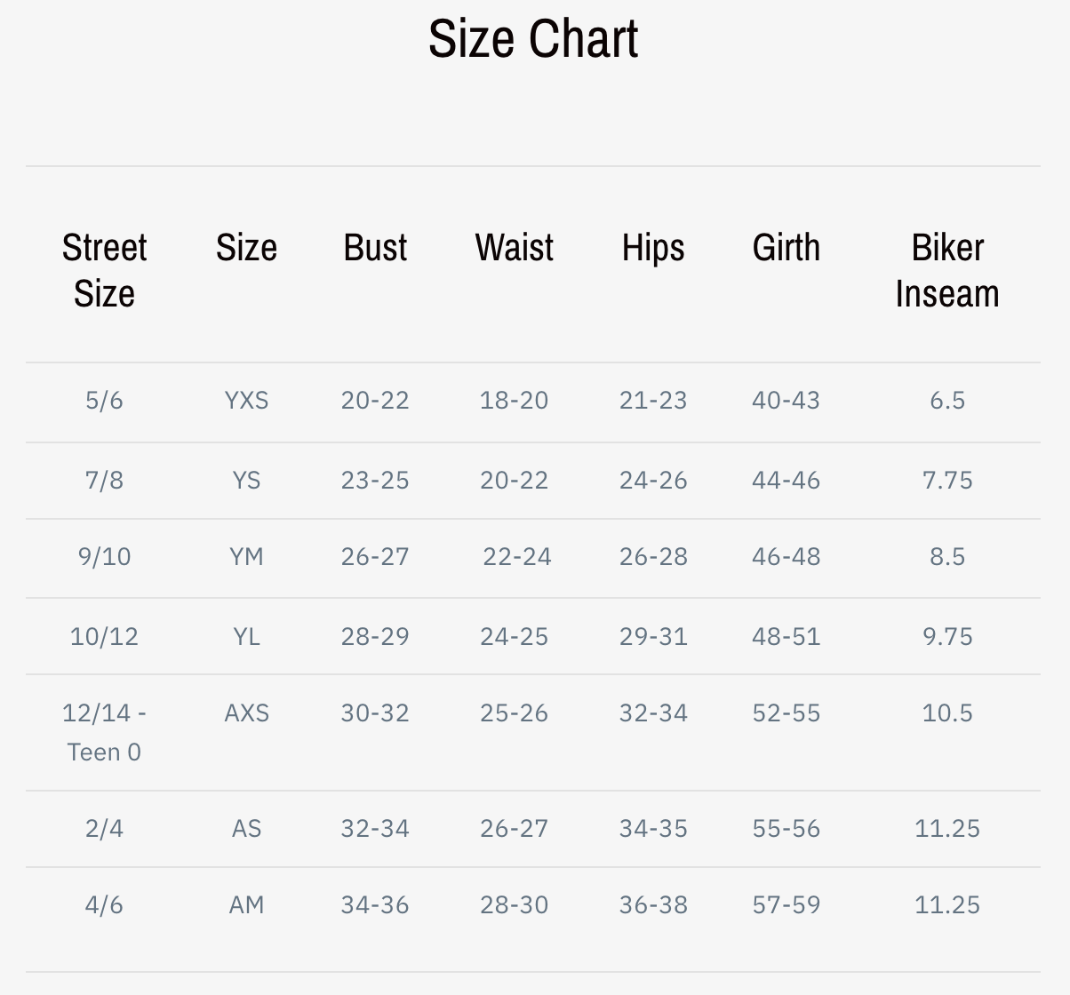Image resolution: width=1070 pixels, height=995 pixels.
Task: Select the YL size cell
Action: tap(246, 637)
